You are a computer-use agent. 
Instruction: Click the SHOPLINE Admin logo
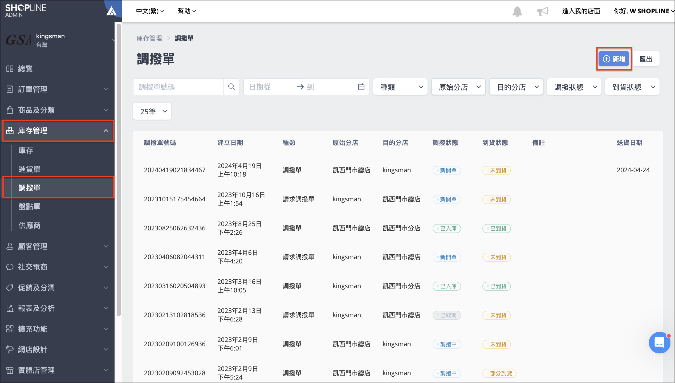coord(26,11)
